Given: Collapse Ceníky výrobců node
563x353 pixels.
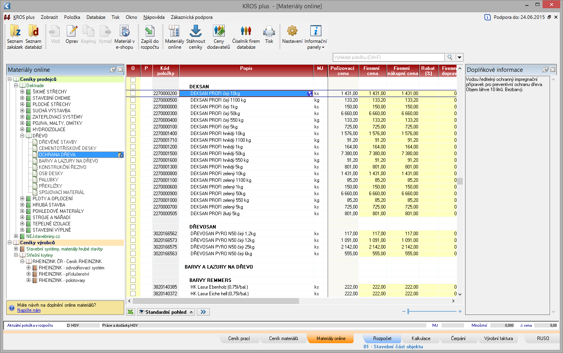Looking at the screenshot, I should pyautogui.click(x=10, y=243).
